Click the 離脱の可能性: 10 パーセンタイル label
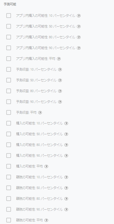The image size is (114, 224). 39,177
